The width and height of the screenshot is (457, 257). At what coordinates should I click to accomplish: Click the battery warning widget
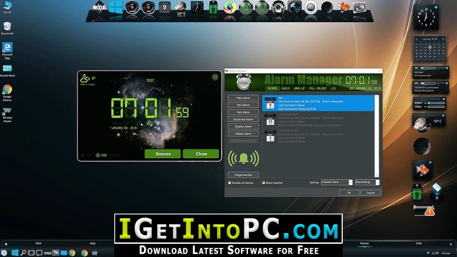point(424,210)
